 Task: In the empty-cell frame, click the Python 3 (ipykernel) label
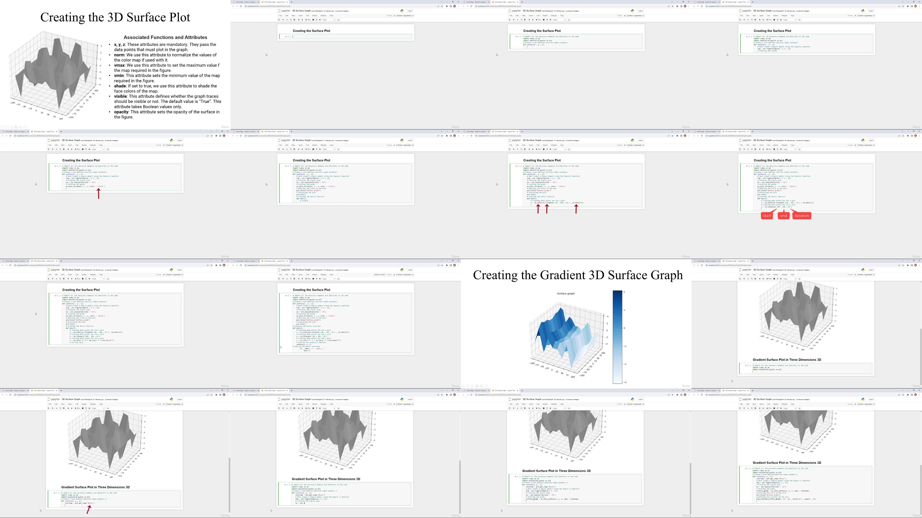405,16
